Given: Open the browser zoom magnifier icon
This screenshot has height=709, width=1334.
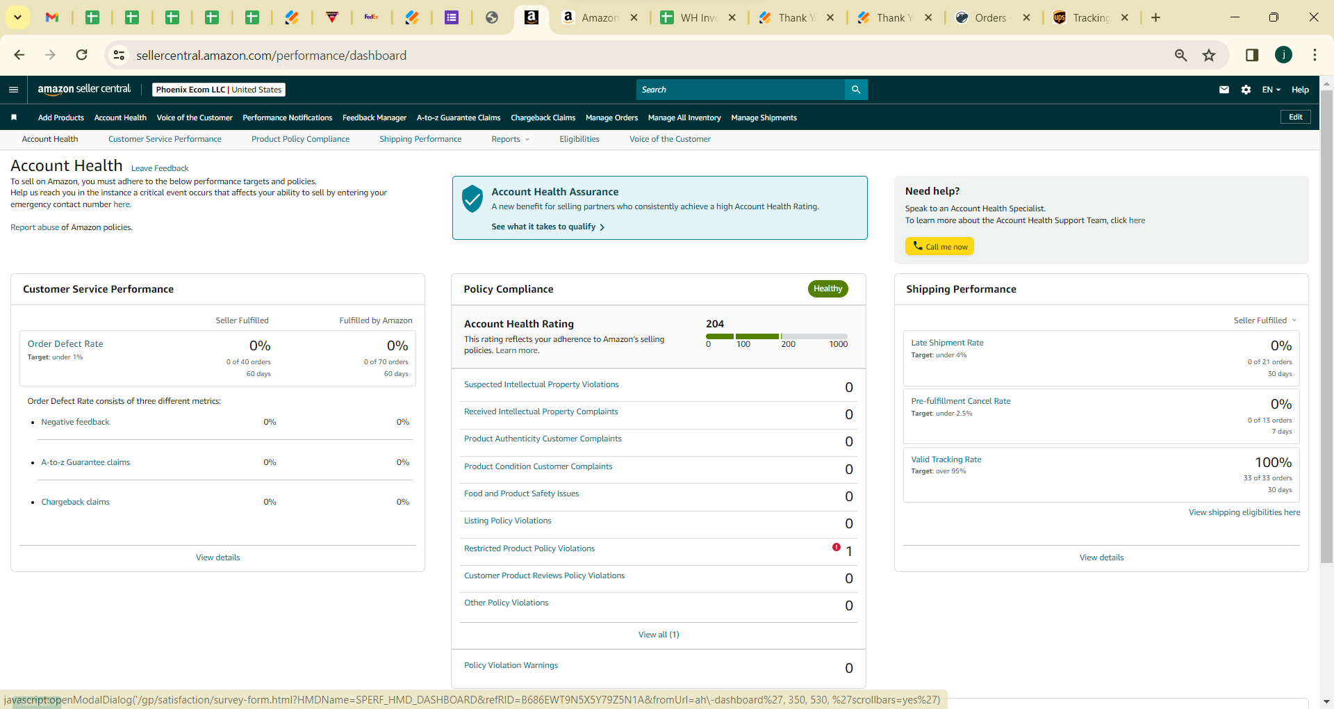Looking at the screenshot, I should 1180,55.
